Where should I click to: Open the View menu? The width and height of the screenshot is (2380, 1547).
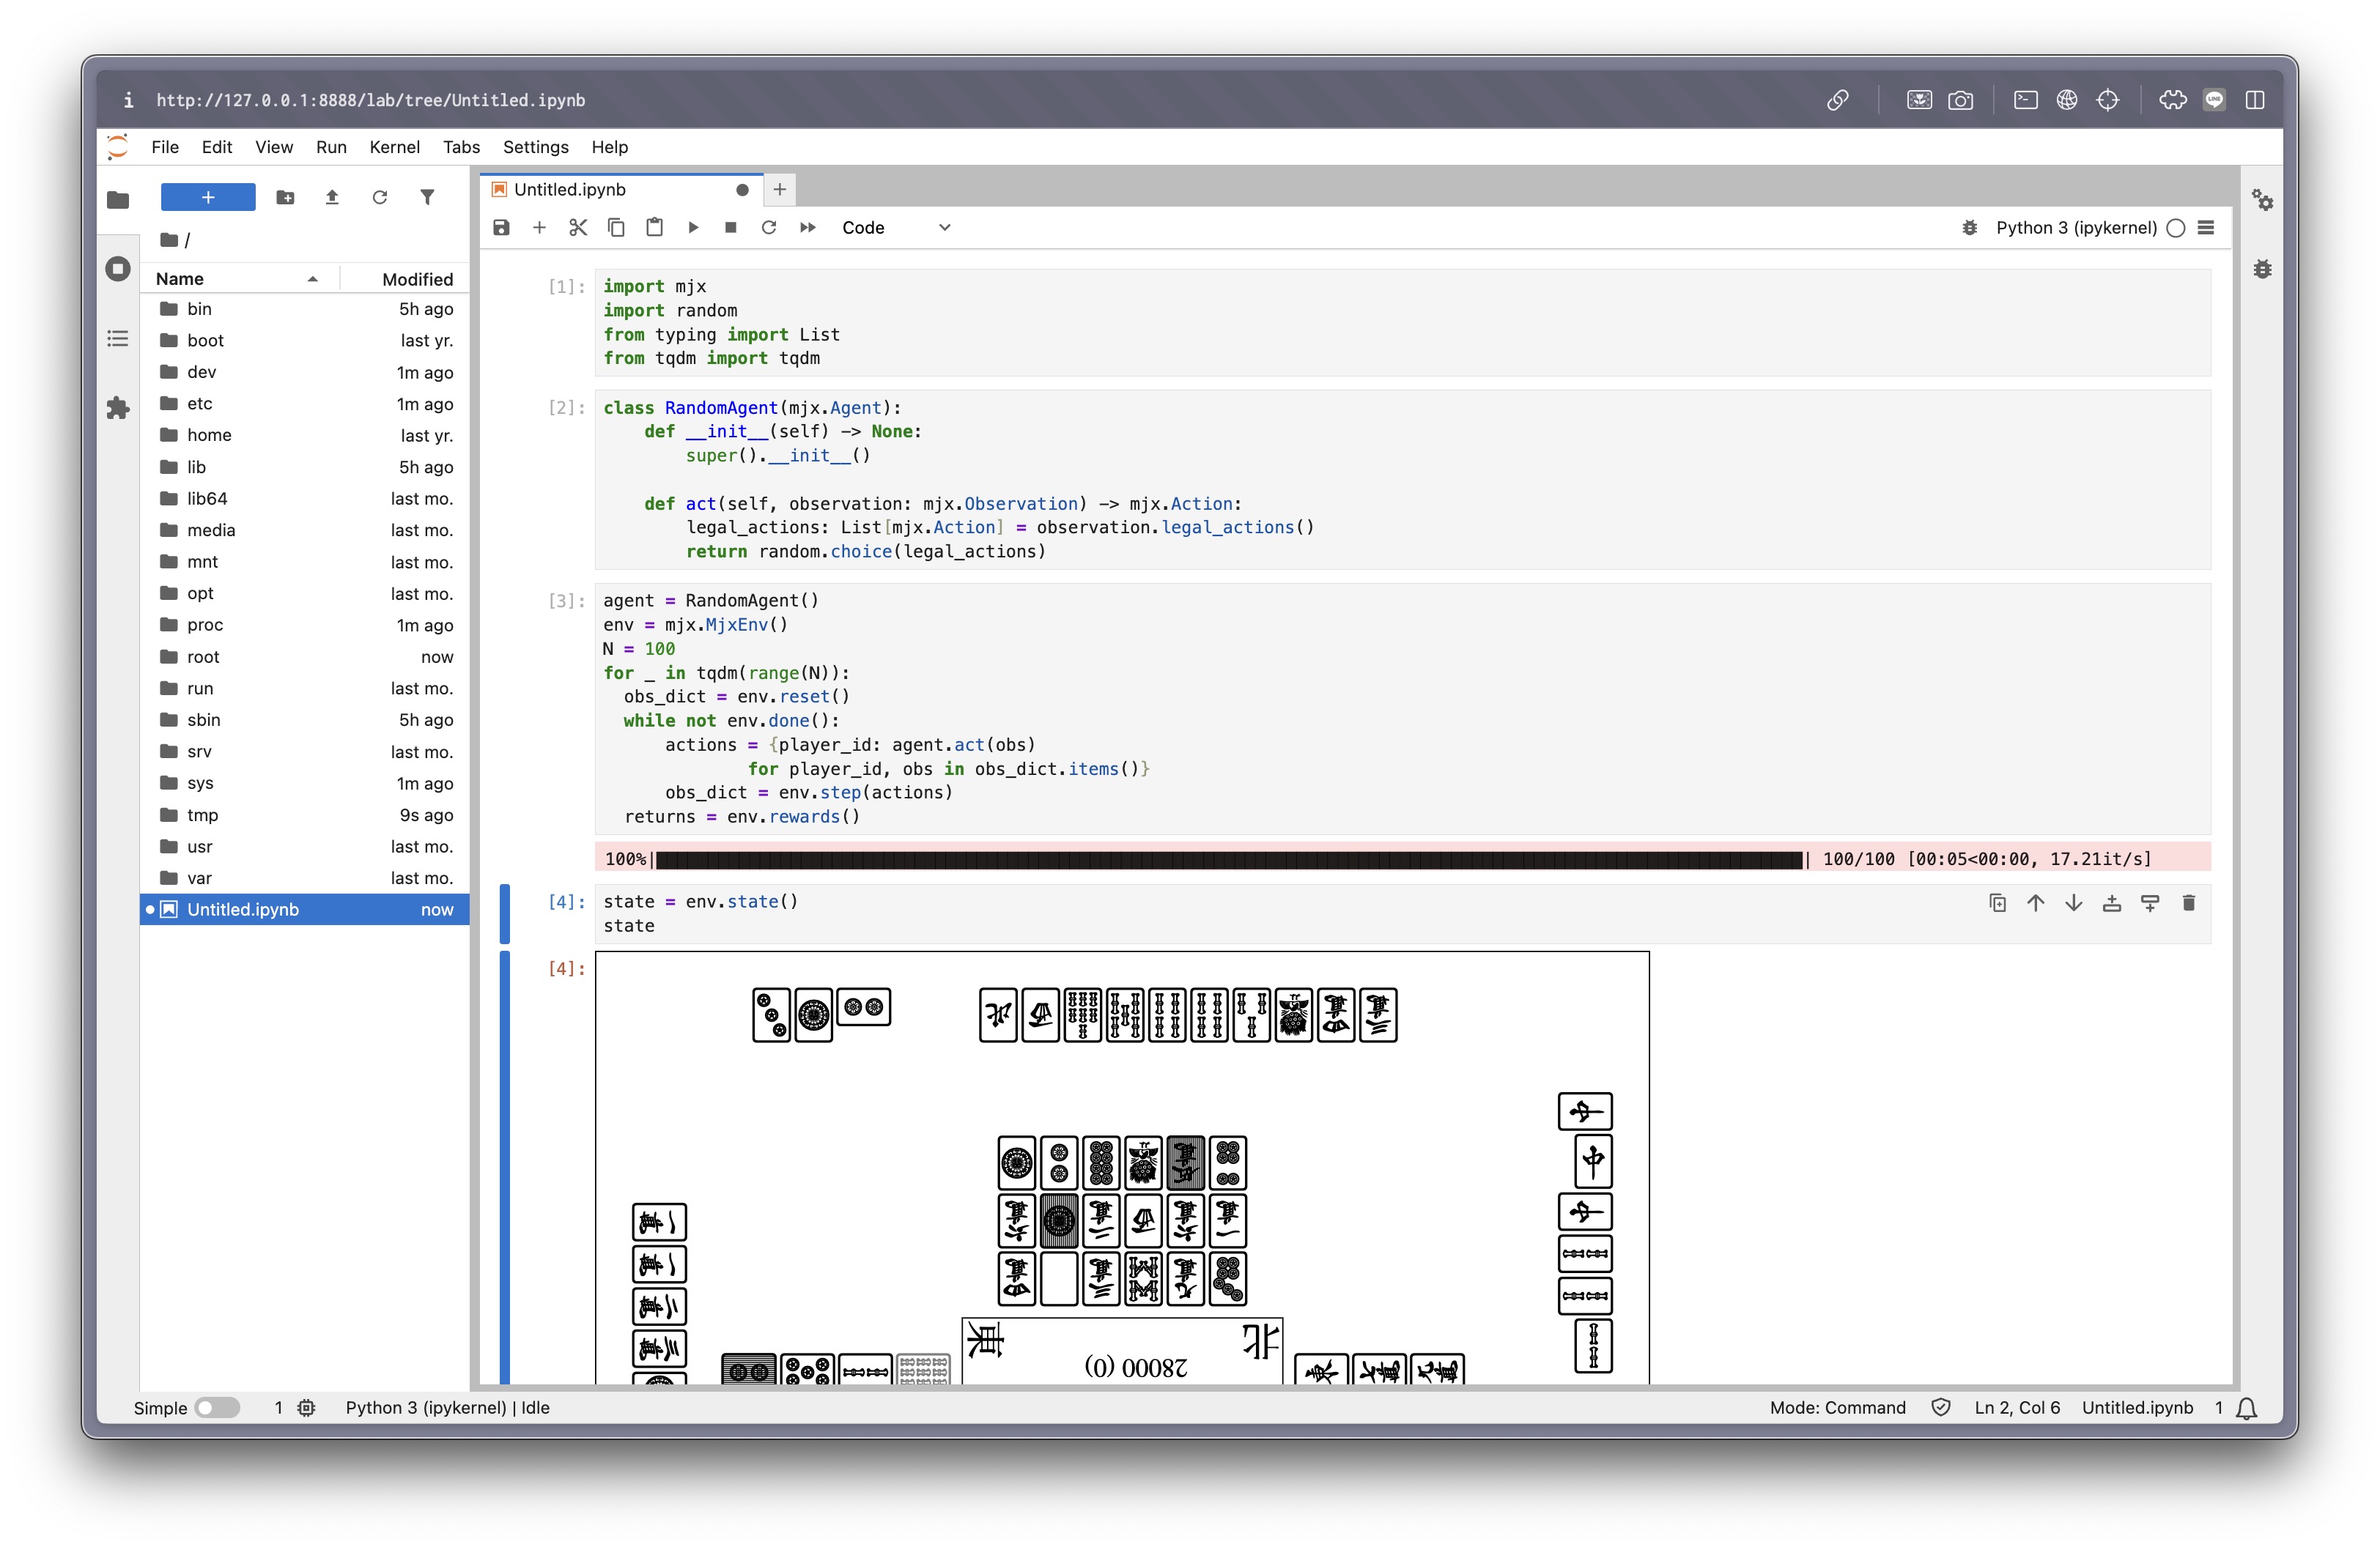(274, 147)
